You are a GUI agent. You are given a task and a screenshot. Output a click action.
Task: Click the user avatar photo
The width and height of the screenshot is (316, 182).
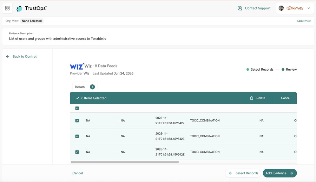pos(281,8)
